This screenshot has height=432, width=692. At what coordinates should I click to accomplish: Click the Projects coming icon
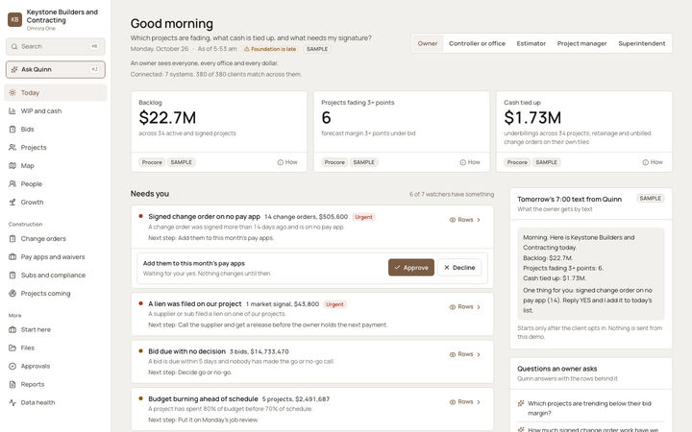(12, 293)
